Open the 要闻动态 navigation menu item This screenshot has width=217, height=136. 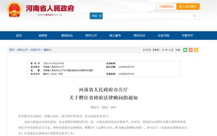(x=67, y=35)
